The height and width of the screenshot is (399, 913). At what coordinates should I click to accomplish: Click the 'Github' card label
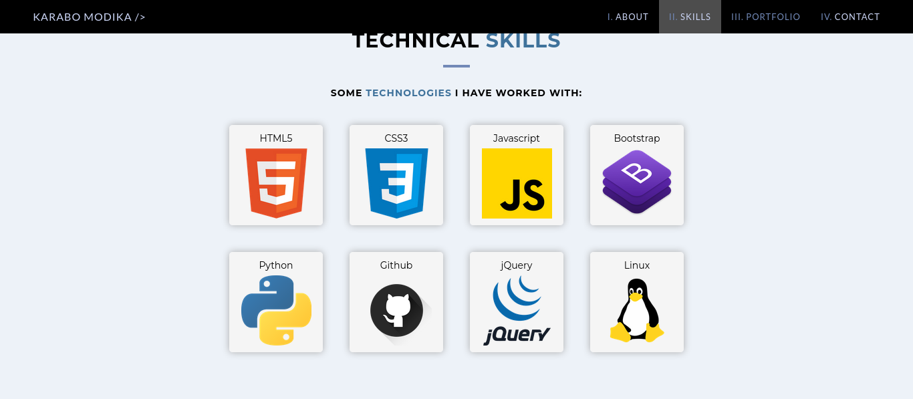coord(396,265)
